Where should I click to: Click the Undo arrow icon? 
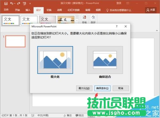[12, 4]
